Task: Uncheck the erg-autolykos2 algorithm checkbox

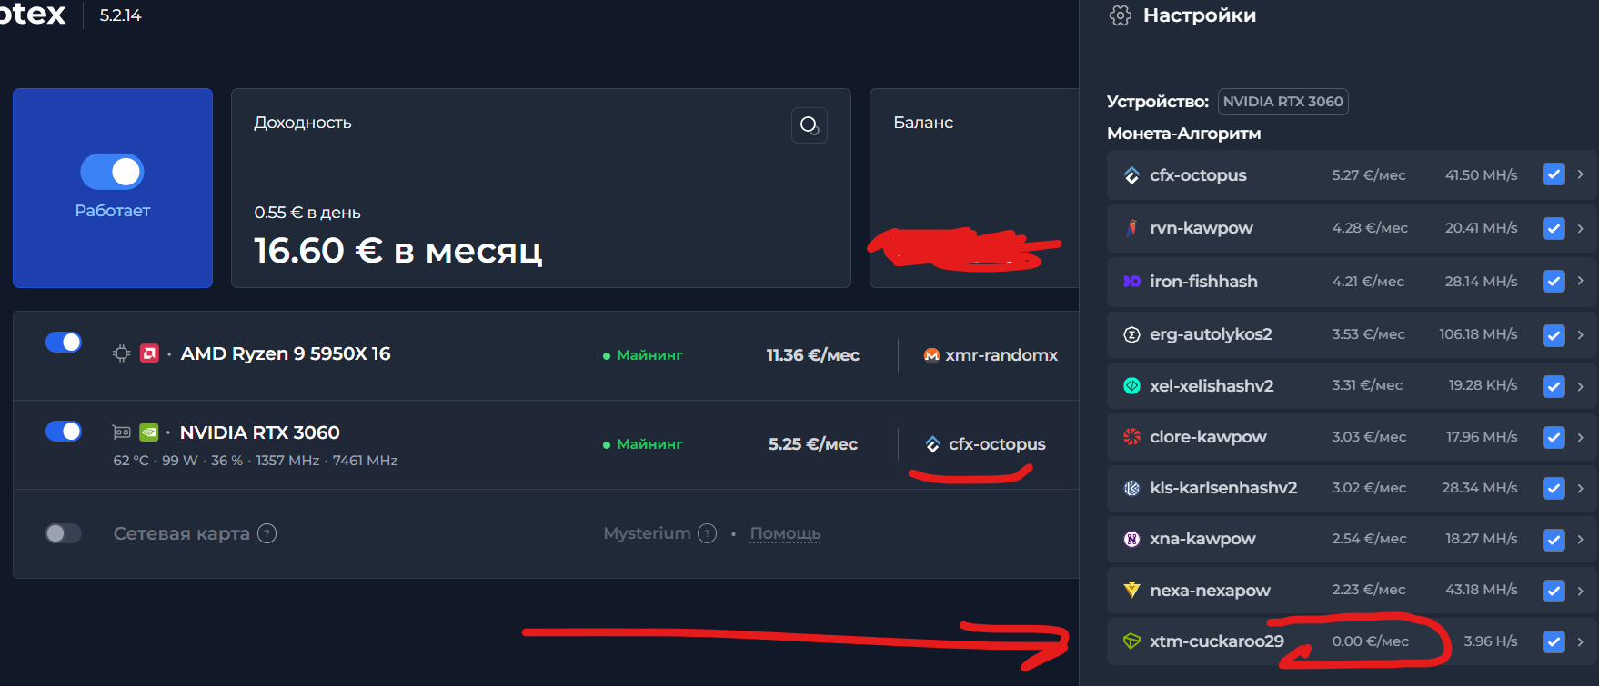Action: 1554,335
